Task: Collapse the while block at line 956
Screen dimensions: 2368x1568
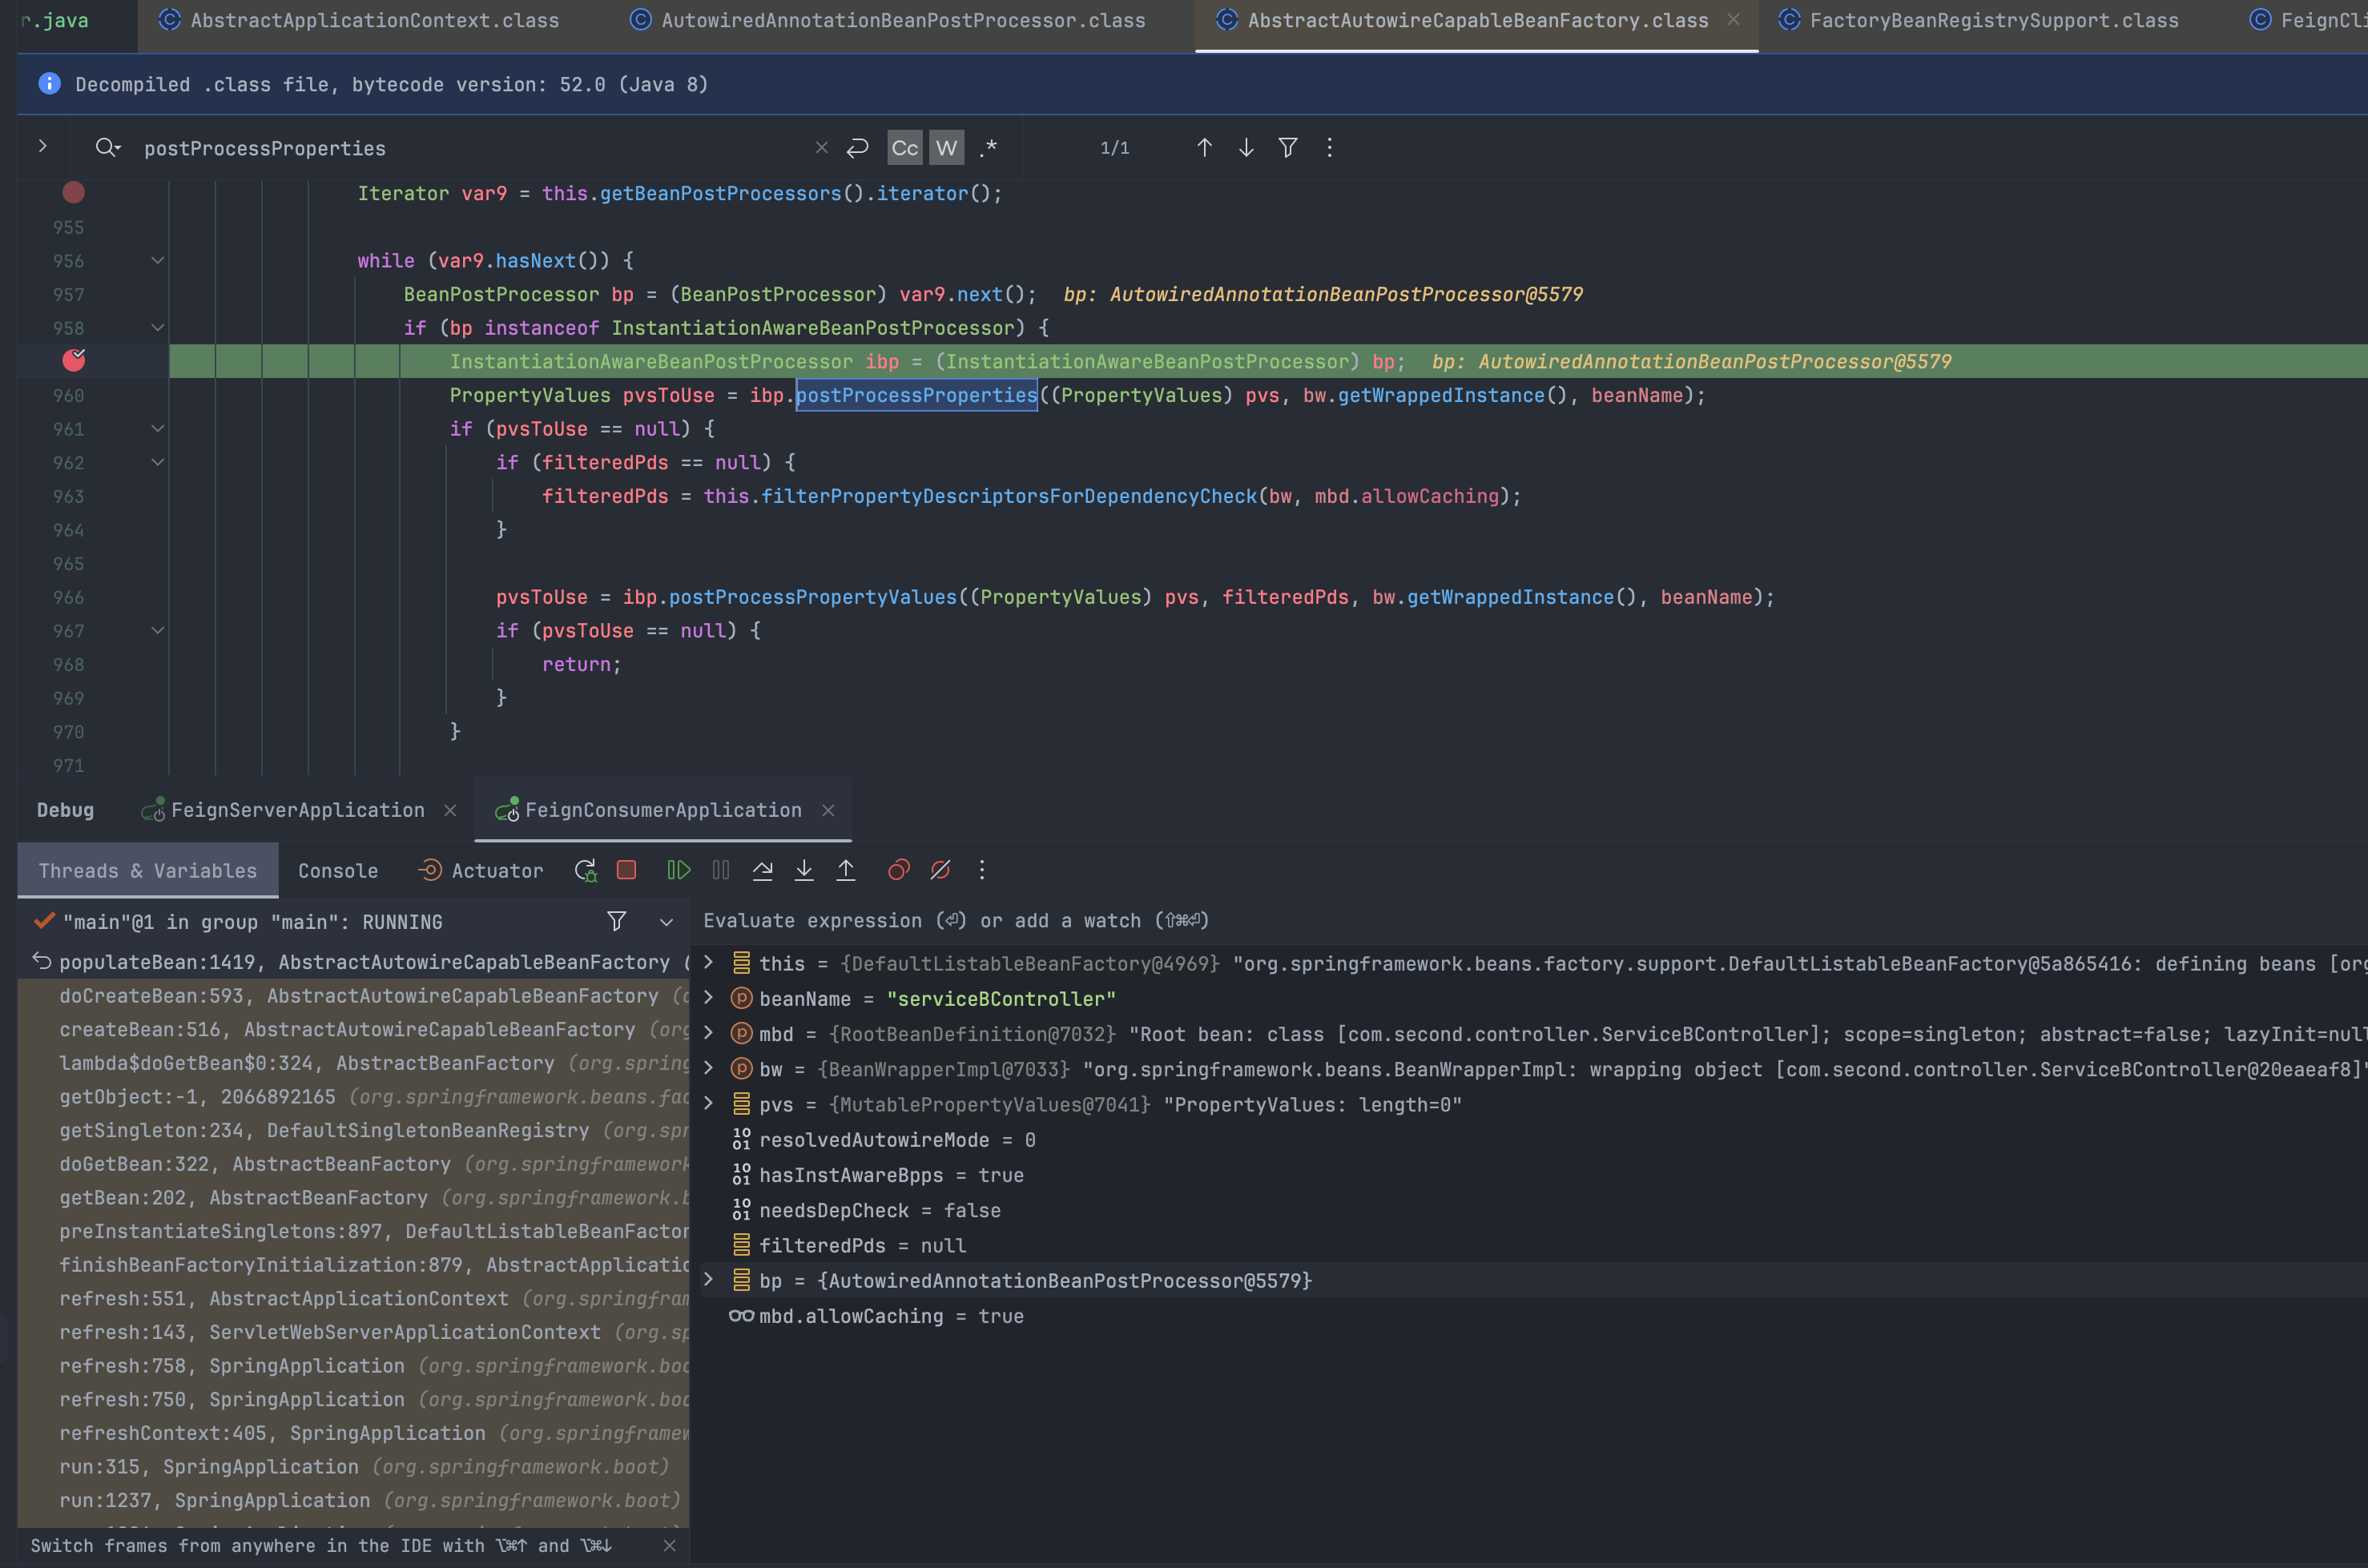Action: pyautogui.click(x=157, y=261)
